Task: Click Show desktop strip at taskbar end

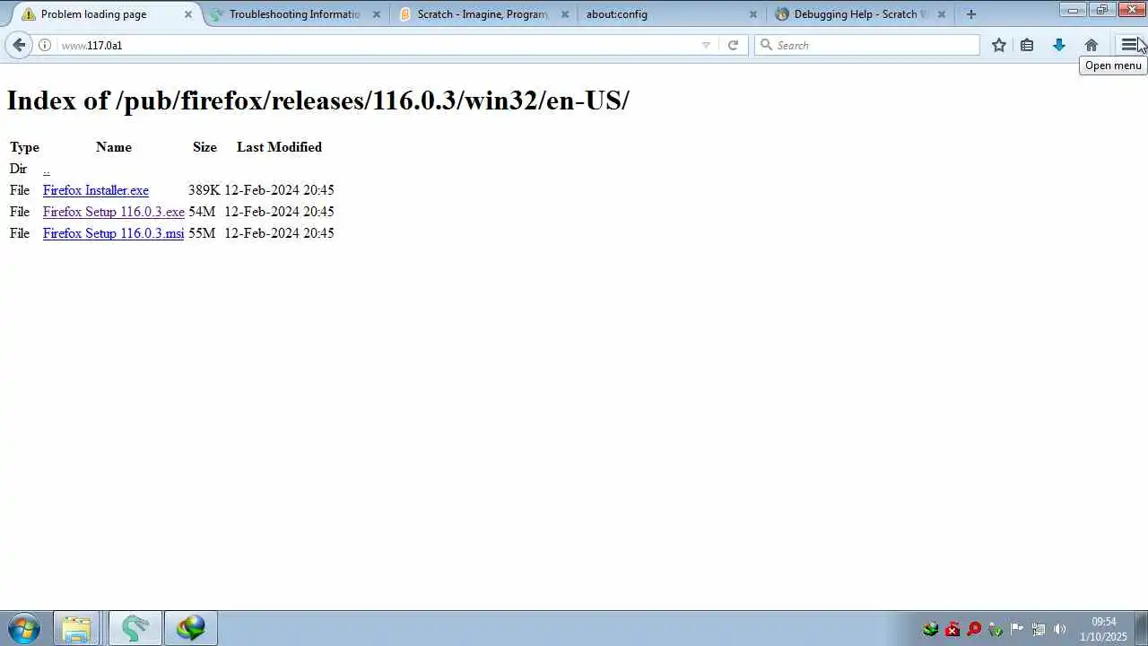Action: (1142, 628)
